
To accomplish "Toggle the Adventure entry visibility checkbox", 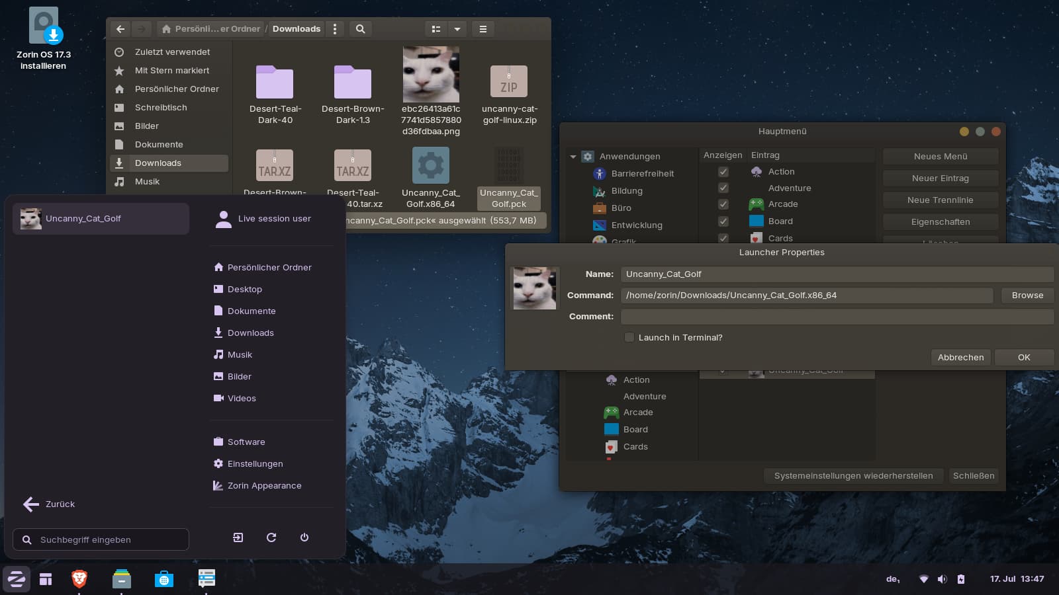I will [x=723, y=188].
